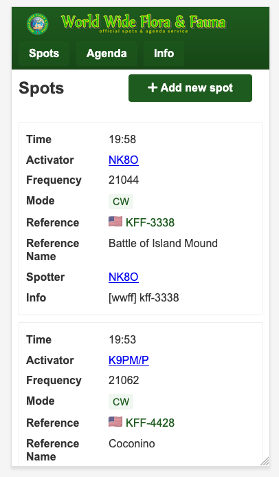279x477 pixels.
Task: Click the Battle of Island Mound reference name
Action: [x=163, y=244]
